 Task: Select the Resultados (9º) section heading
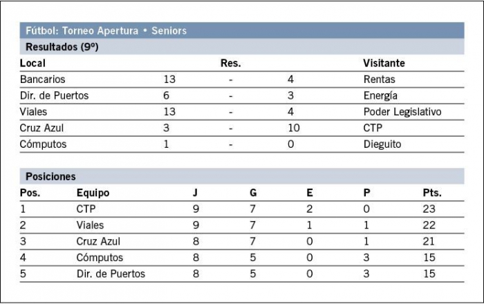pyautogui.click(x=62, y=47)
